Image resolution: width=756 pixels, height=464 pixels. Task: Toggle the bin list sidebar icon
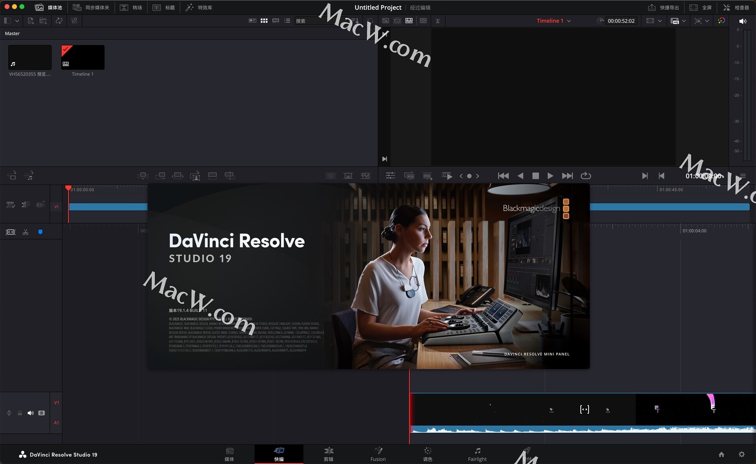tap(7, 20)
